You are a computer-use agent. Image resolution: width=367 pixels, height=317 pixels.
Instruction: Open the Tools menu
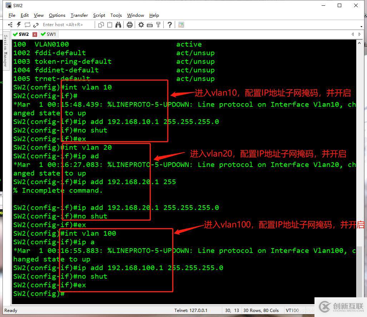(116, 15)
